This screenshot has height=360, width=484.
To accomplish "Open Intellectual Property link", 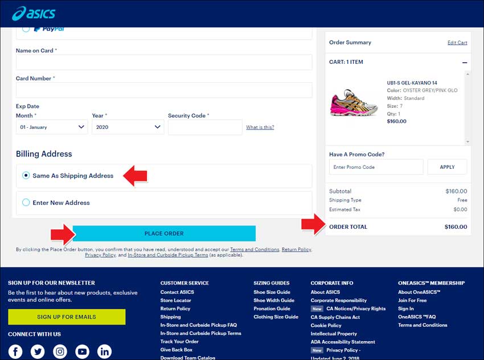I will point(334,334).
